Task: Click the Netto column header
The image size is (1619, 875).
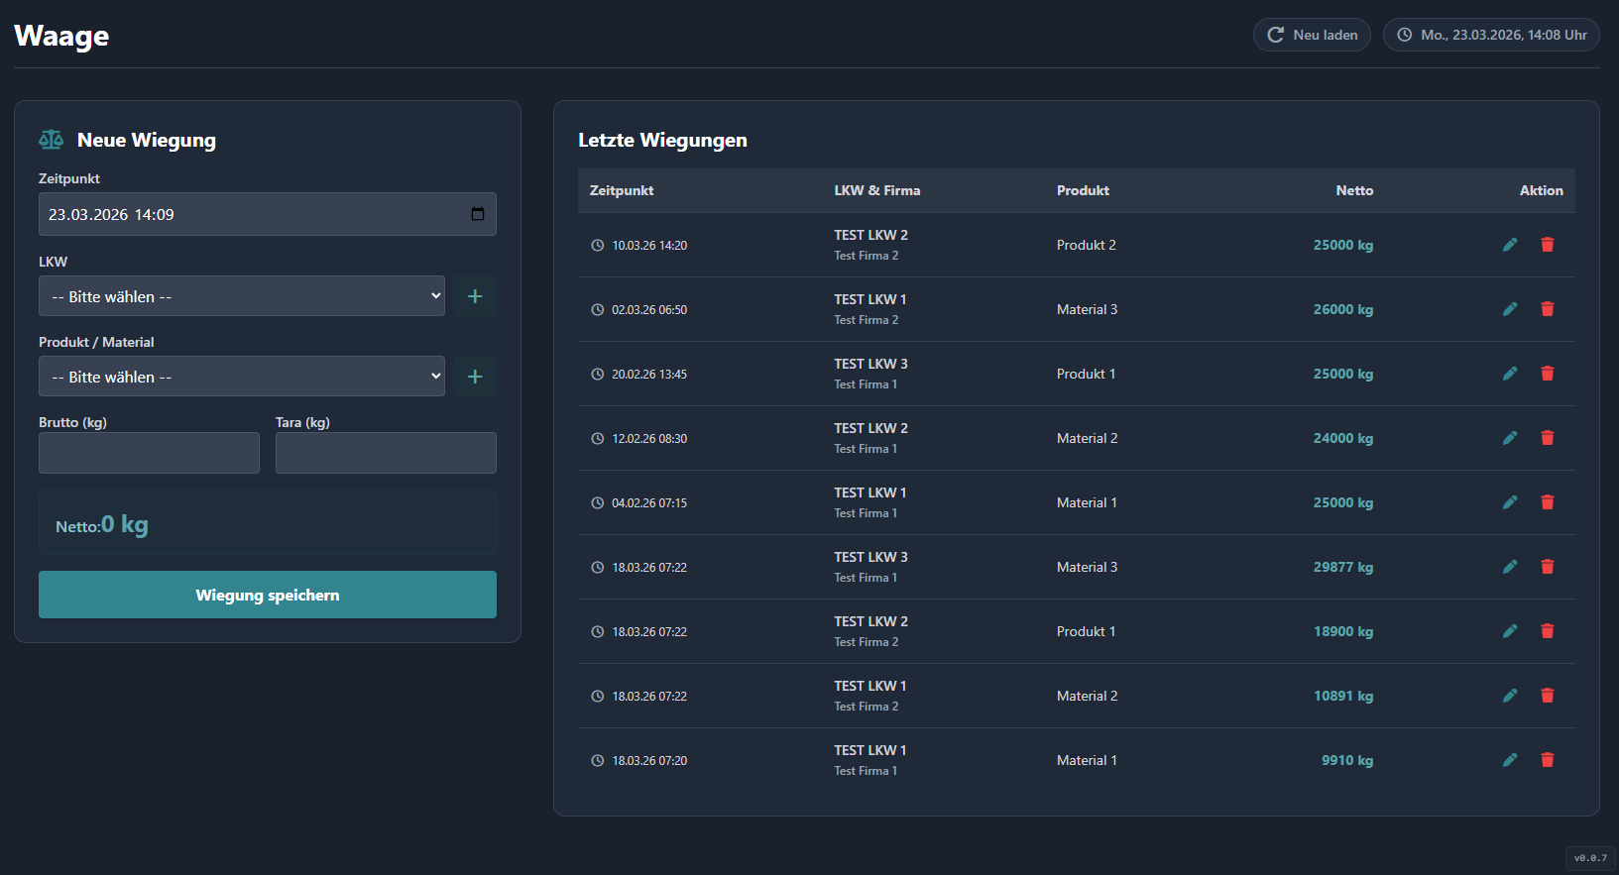Action: [1353, 190]
